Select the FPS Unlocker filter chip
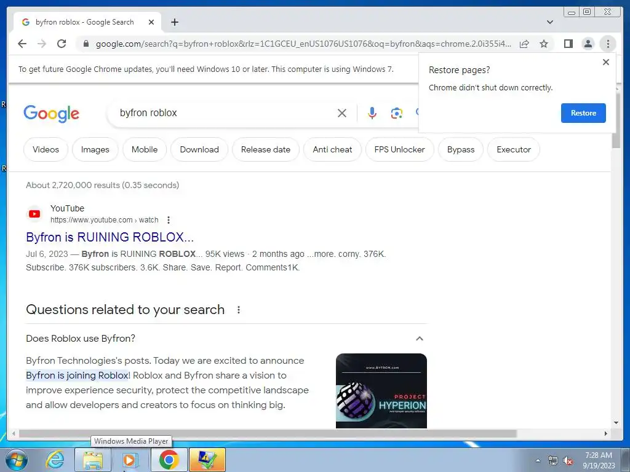630x472 pixels. (400, 150)
